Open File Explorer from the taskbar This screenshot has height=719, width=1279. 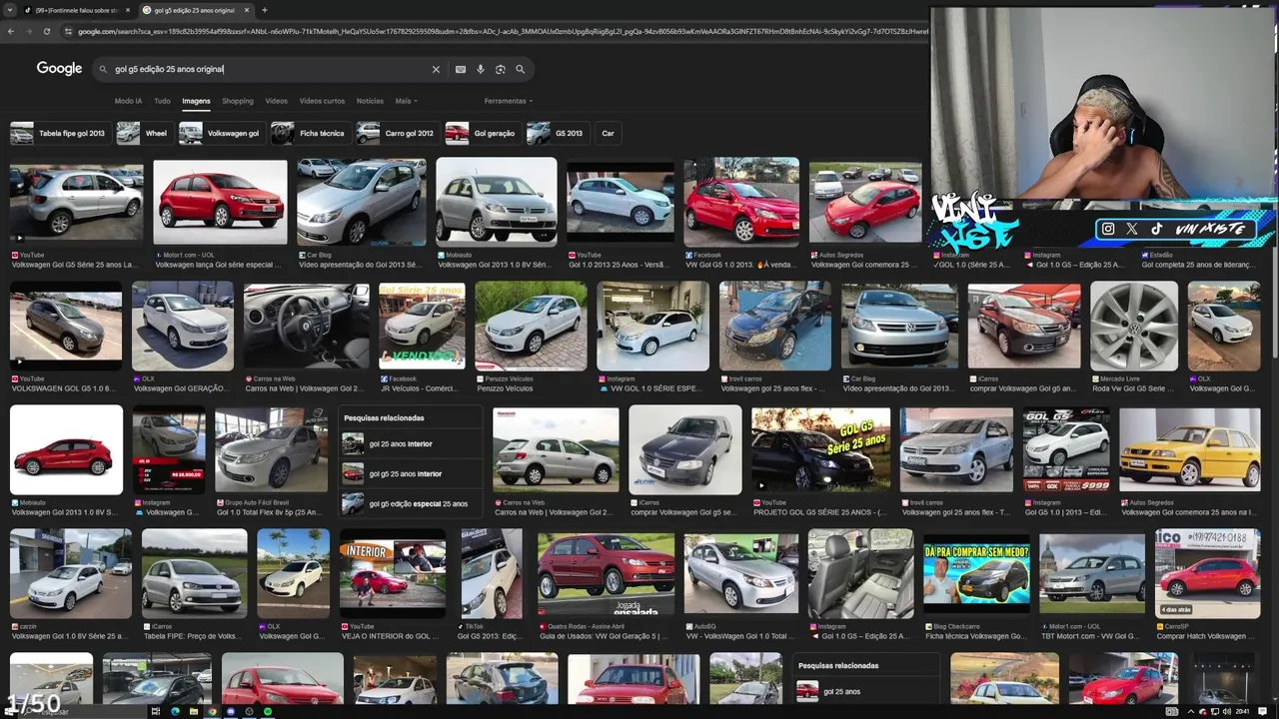click(x=193, y=711)
